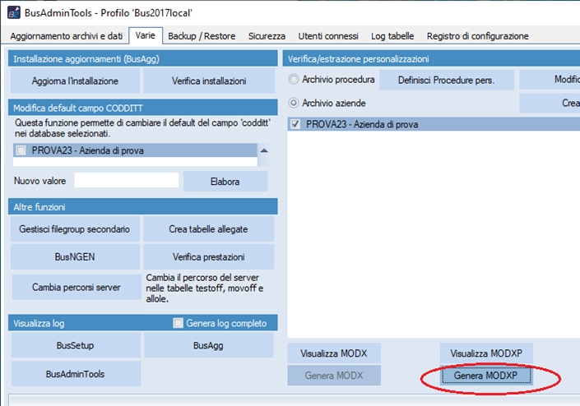Viewport: 580px width, 406px height.
Task: Open the Log tabelle tab
Action: (x=392, y=36)
